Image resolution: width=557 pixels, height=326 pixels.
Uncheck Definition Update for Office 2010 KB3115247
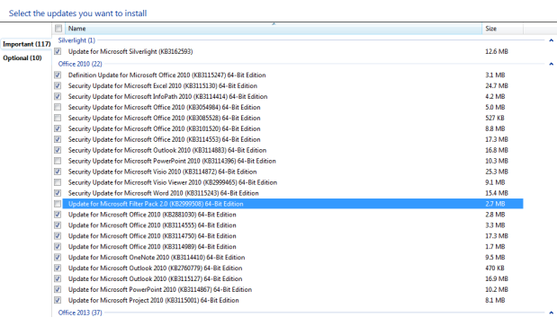(58, 75)
